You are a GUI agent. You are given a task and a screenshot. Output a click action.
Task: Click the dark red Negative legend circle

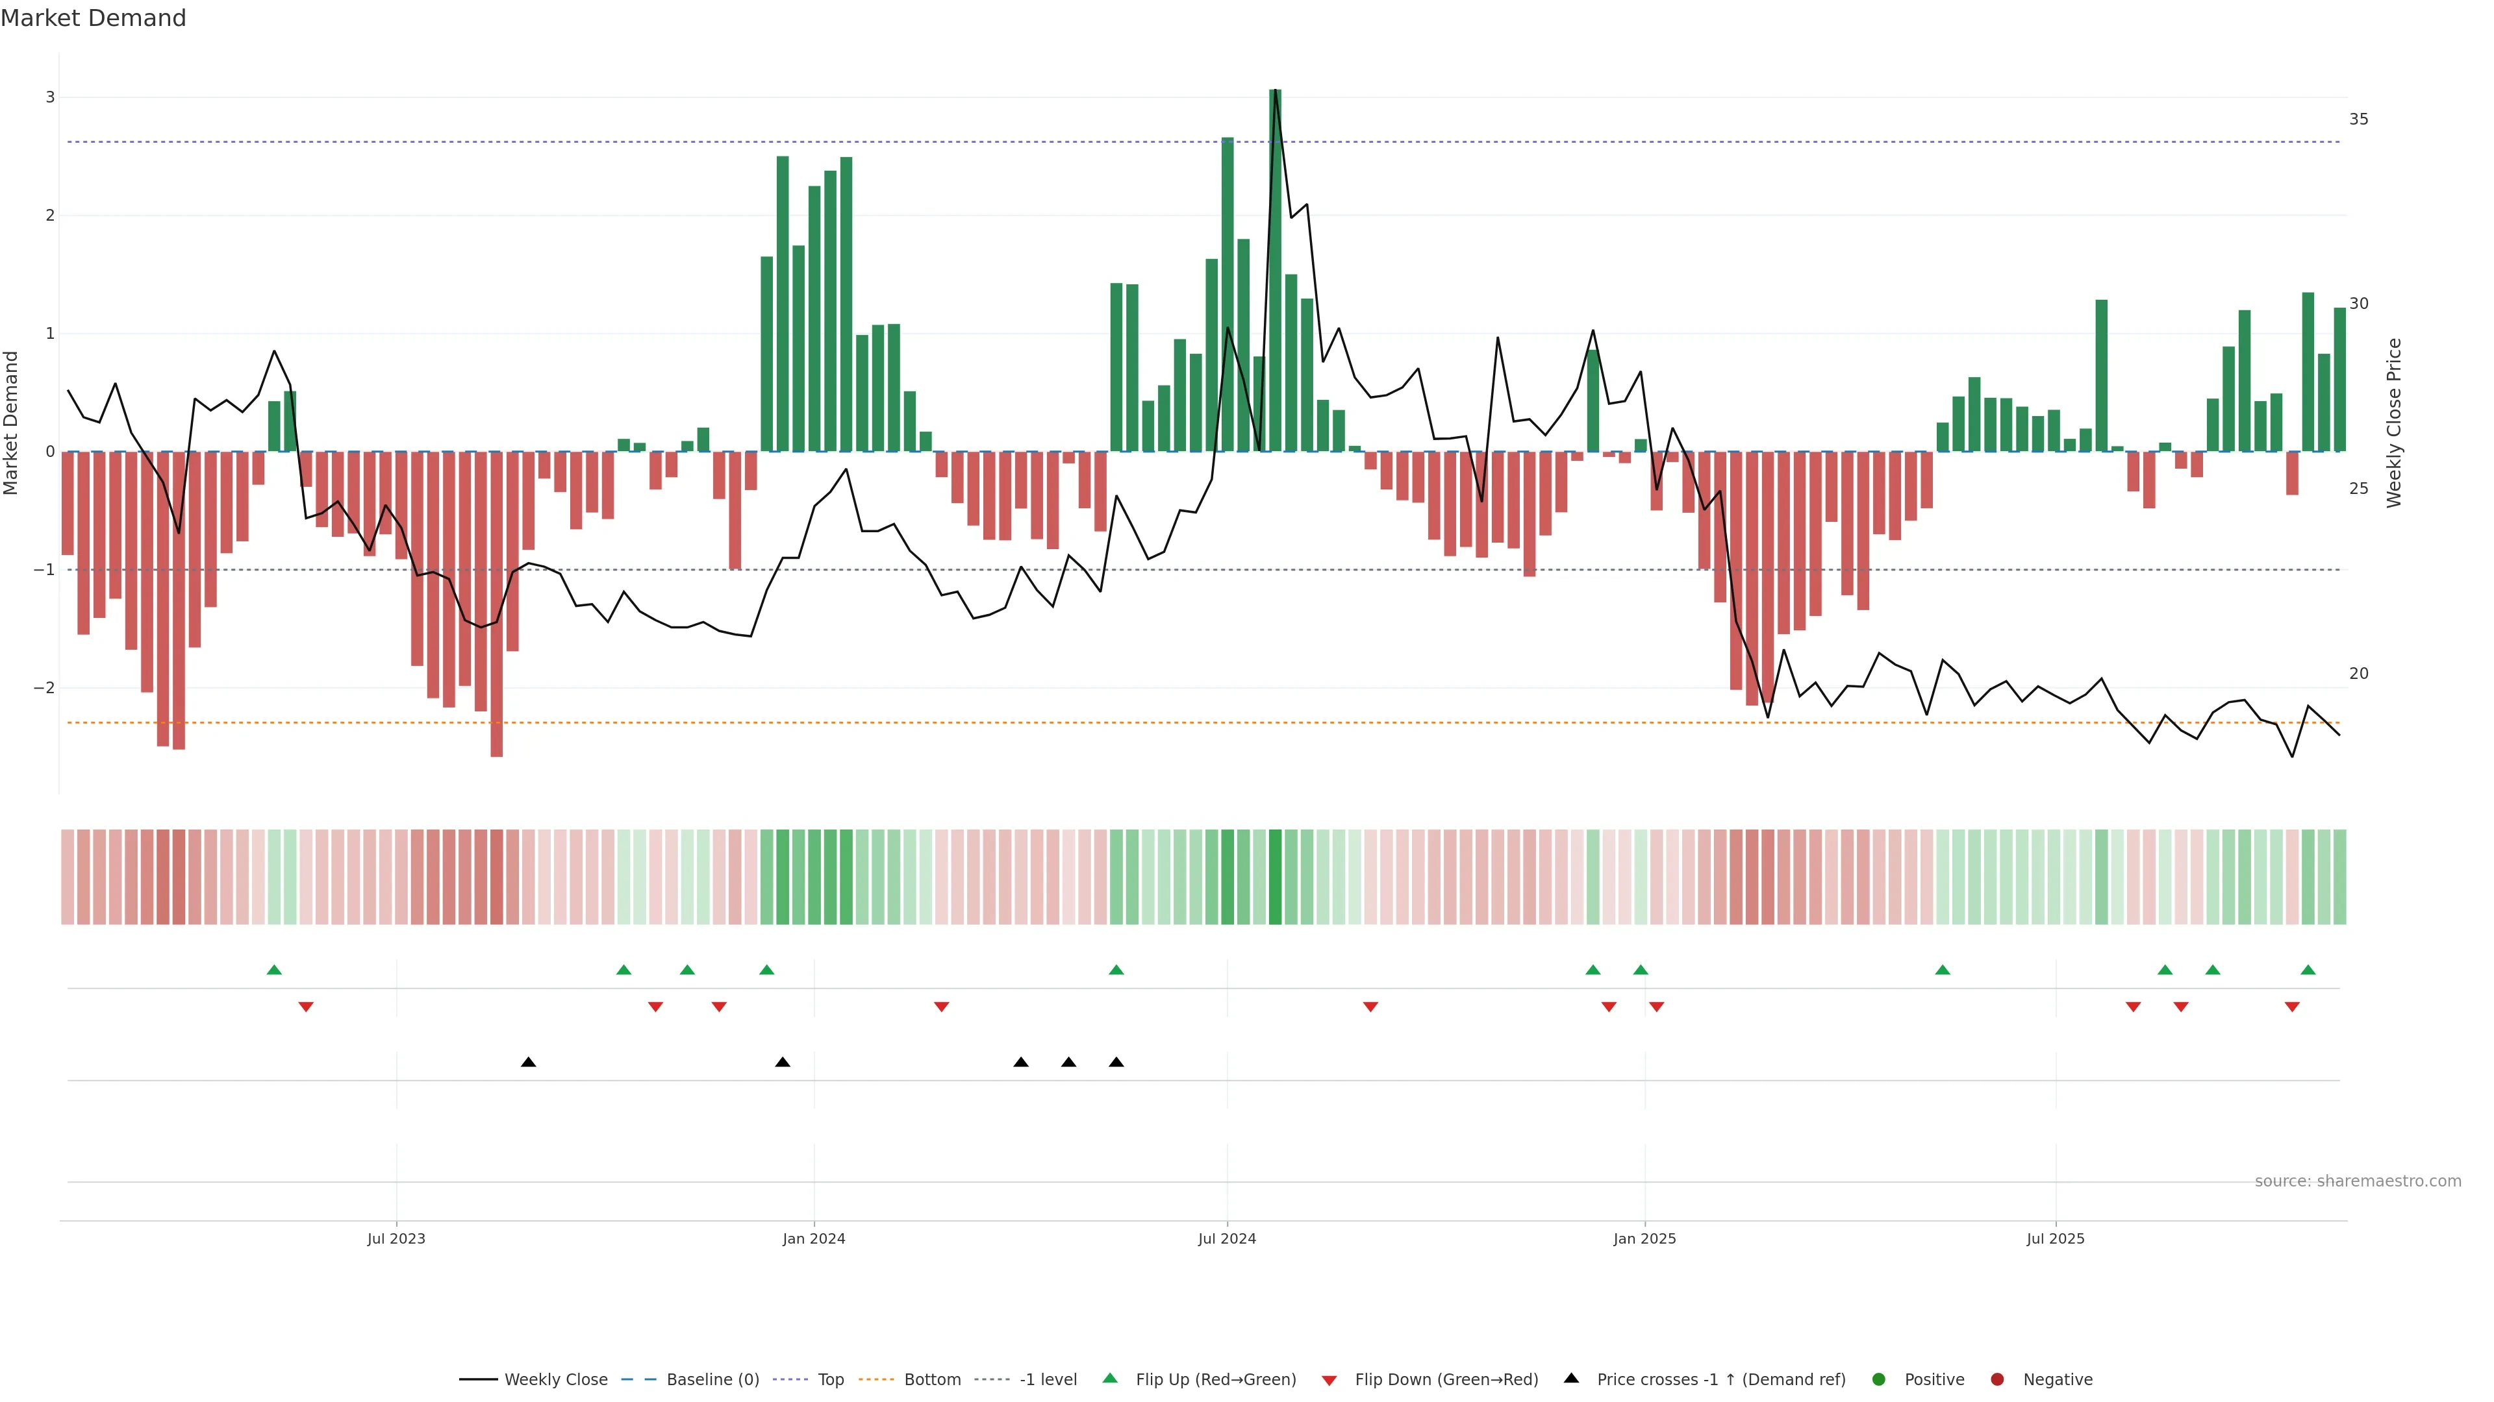tap(1996, 1379)
